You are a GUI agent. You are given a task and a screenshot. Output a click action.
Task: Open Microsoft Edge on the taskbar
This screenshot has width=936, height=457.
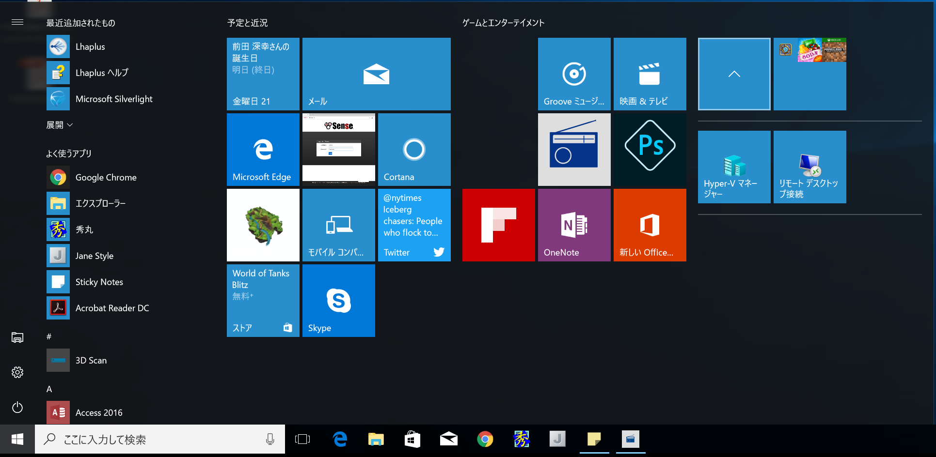[340, 439]
